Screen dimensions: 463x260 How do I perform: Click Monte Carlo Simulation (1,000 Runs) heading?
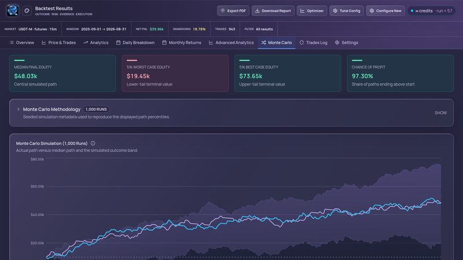coord(52,143)
